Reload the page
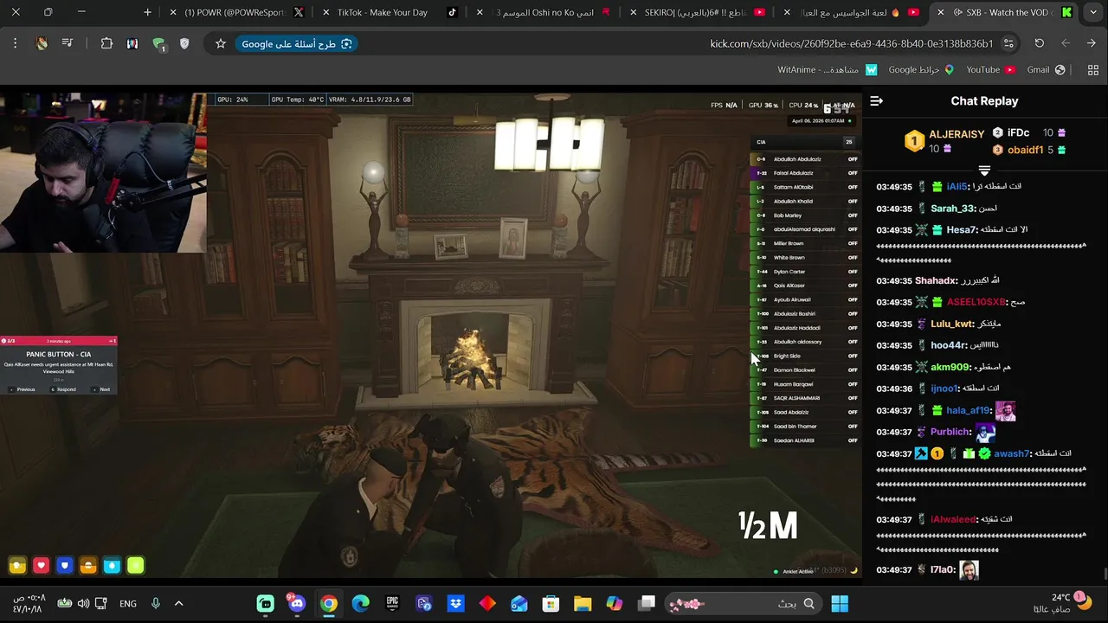 1039,43
